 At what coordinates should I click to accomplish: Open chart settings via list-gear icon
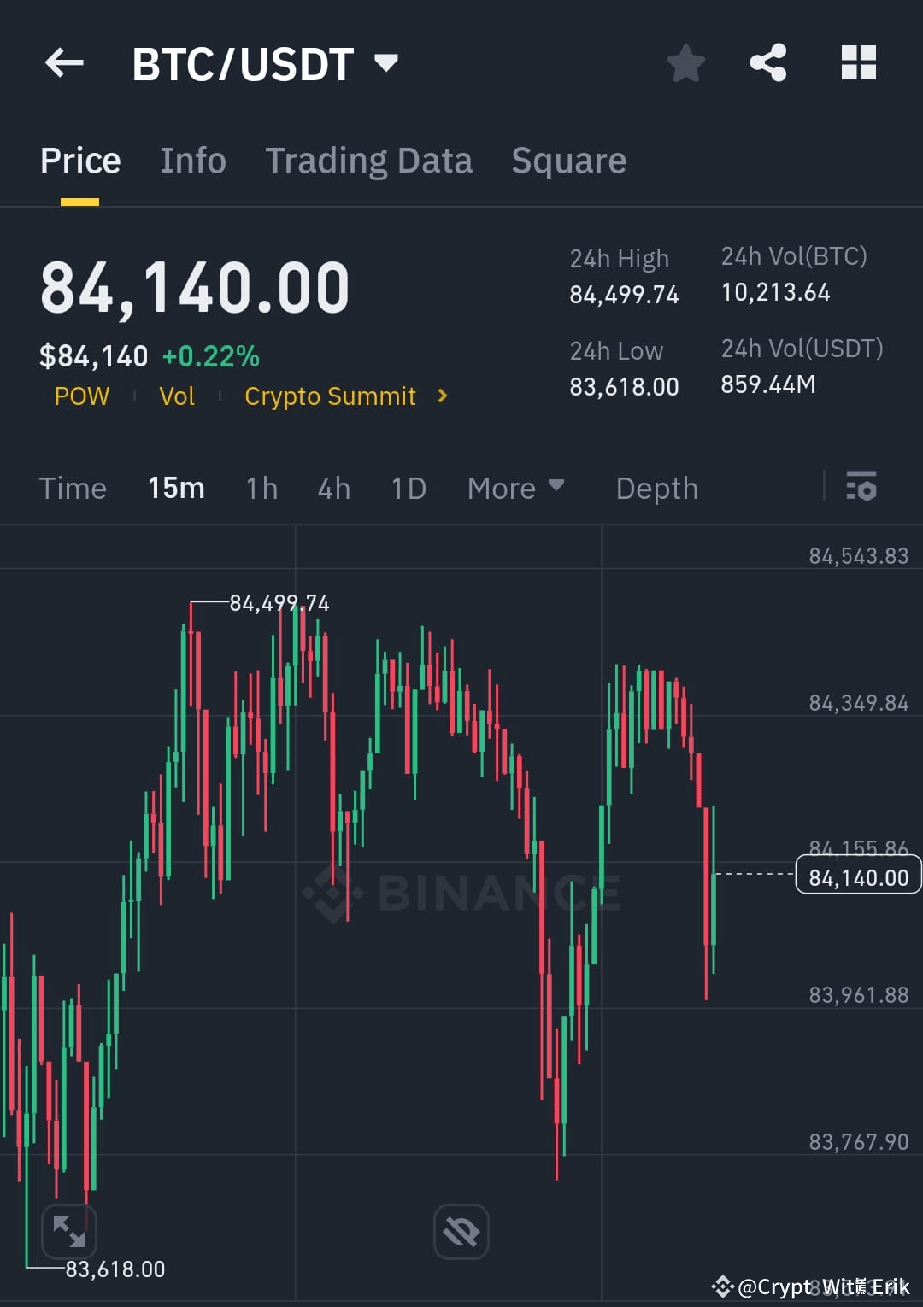point(862,488)
